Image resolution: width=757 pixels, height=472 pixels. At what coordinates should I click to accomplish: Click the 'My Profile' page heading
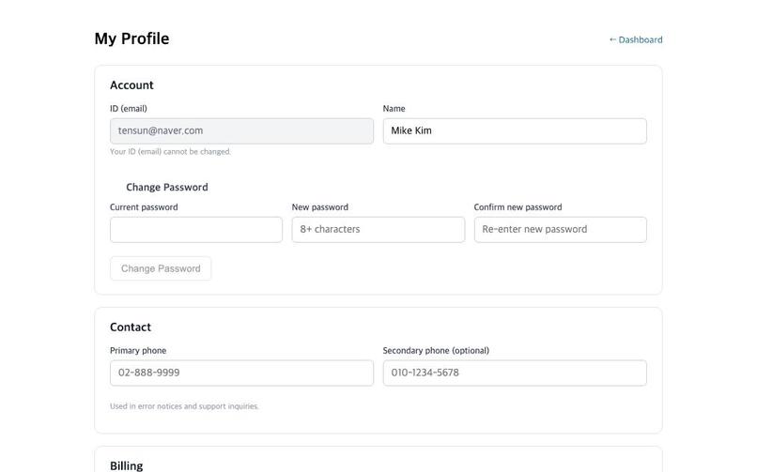click(x=131, y=38)
